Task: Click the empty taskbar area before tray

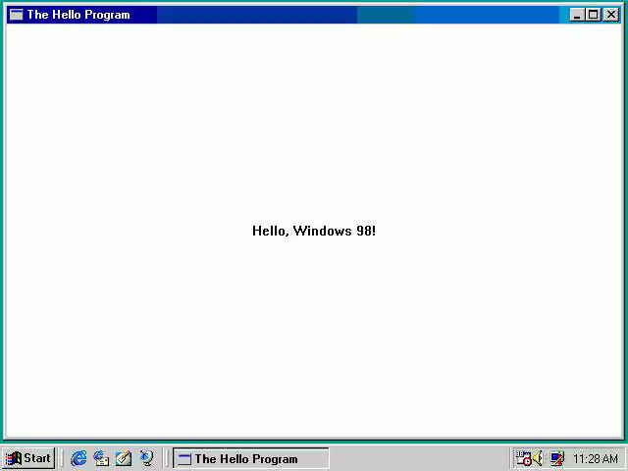Action: click(x=422, y=458)
